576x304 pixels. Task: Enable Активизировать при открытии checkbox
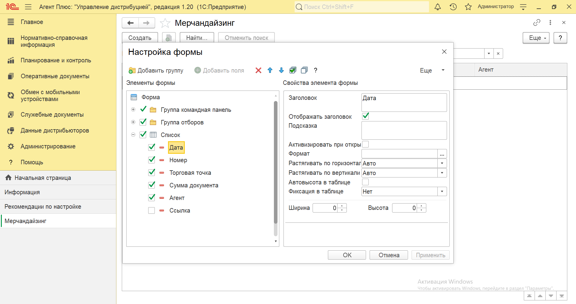point(365,144)
